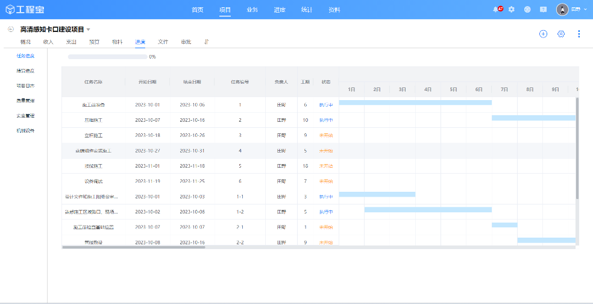
Task: Click the Gantt bar for task number 2
Action: tap(533, 118)
